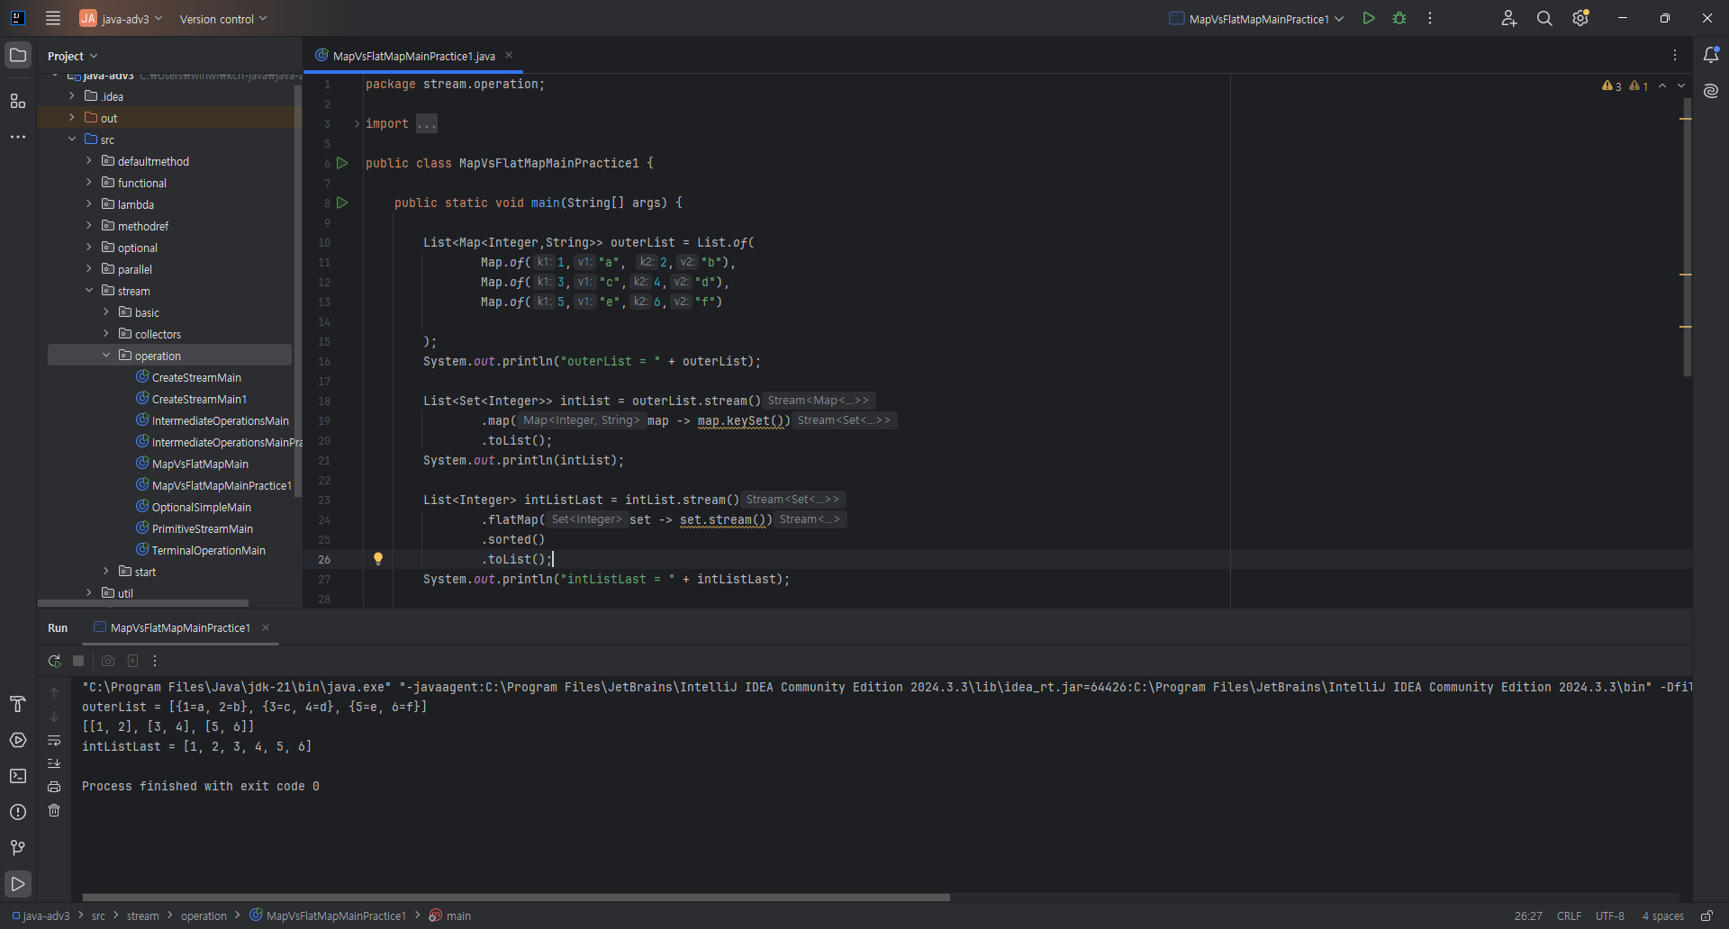Open TerminalOperationMain in the project tree

click(208, 550)
